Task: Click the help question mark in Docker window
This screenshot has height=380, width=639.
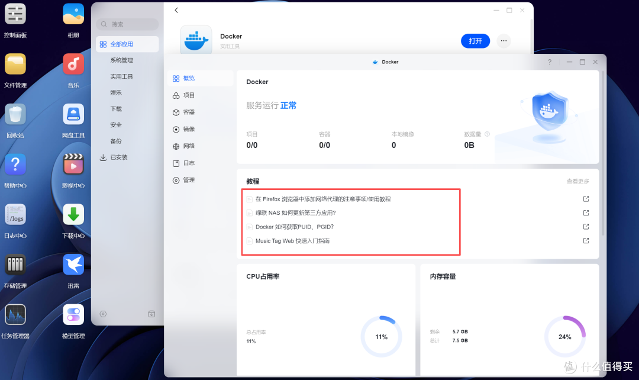Action: coord(550,62)
